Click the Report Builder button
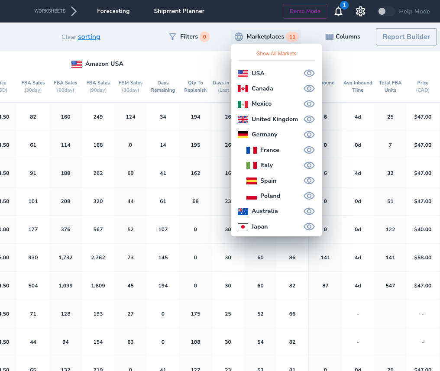This screenshot has width=440, height=371. (x=406, y=37)
